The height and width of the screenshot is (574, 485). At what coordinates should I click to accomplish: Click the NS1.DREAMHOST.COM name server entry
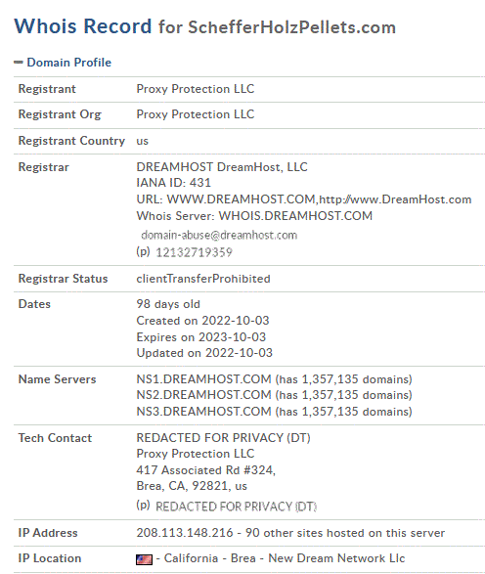click(x=203, y=379)
